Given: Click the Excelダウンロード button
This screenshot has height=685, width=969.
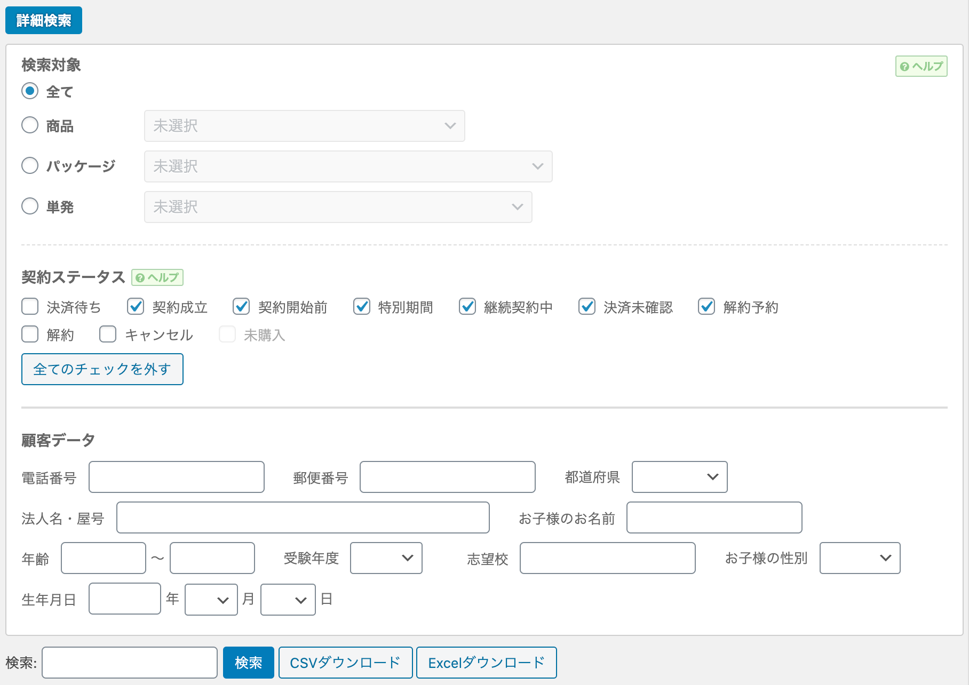Looking at the screenshot, I should click(486, 663).
